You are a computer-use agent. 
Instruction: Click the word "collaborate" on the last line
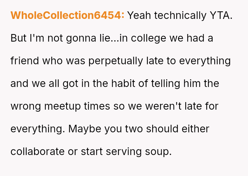pyautogui.click(x=38, y=152)
